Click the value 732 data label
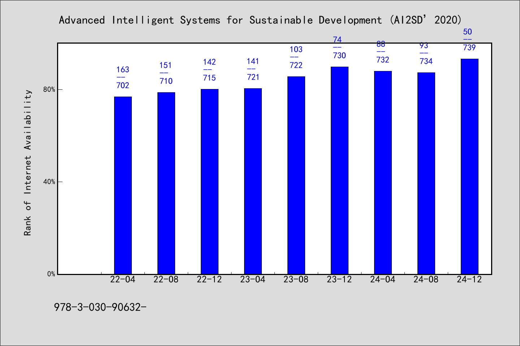The height and width of the screenshot is (346, 520). tap(383, 60)
